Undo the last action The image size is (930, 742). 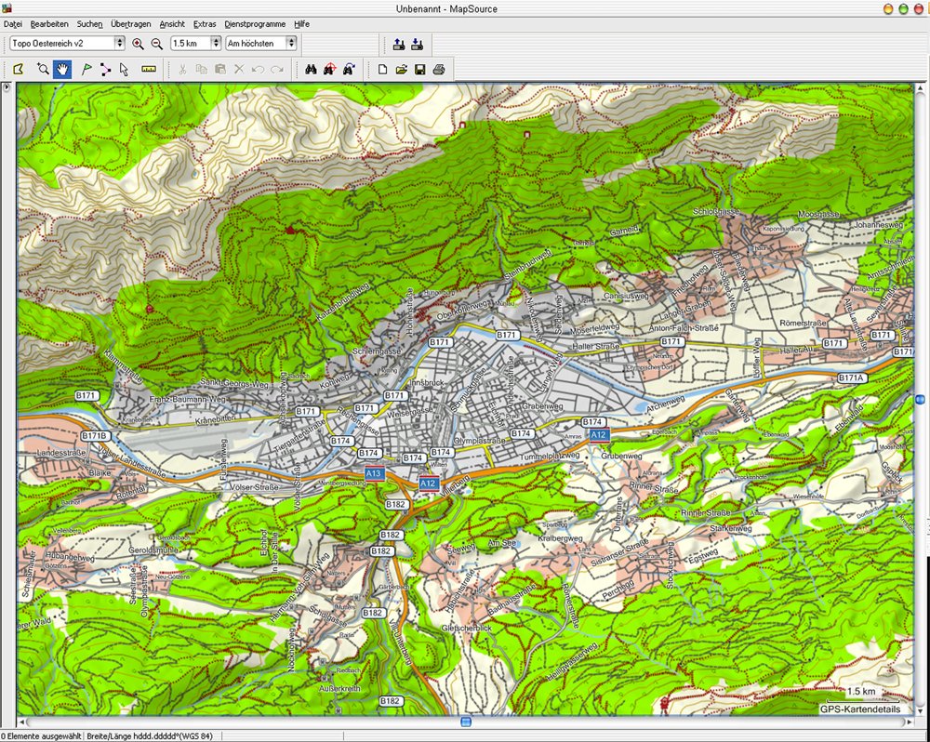(258, 70)
